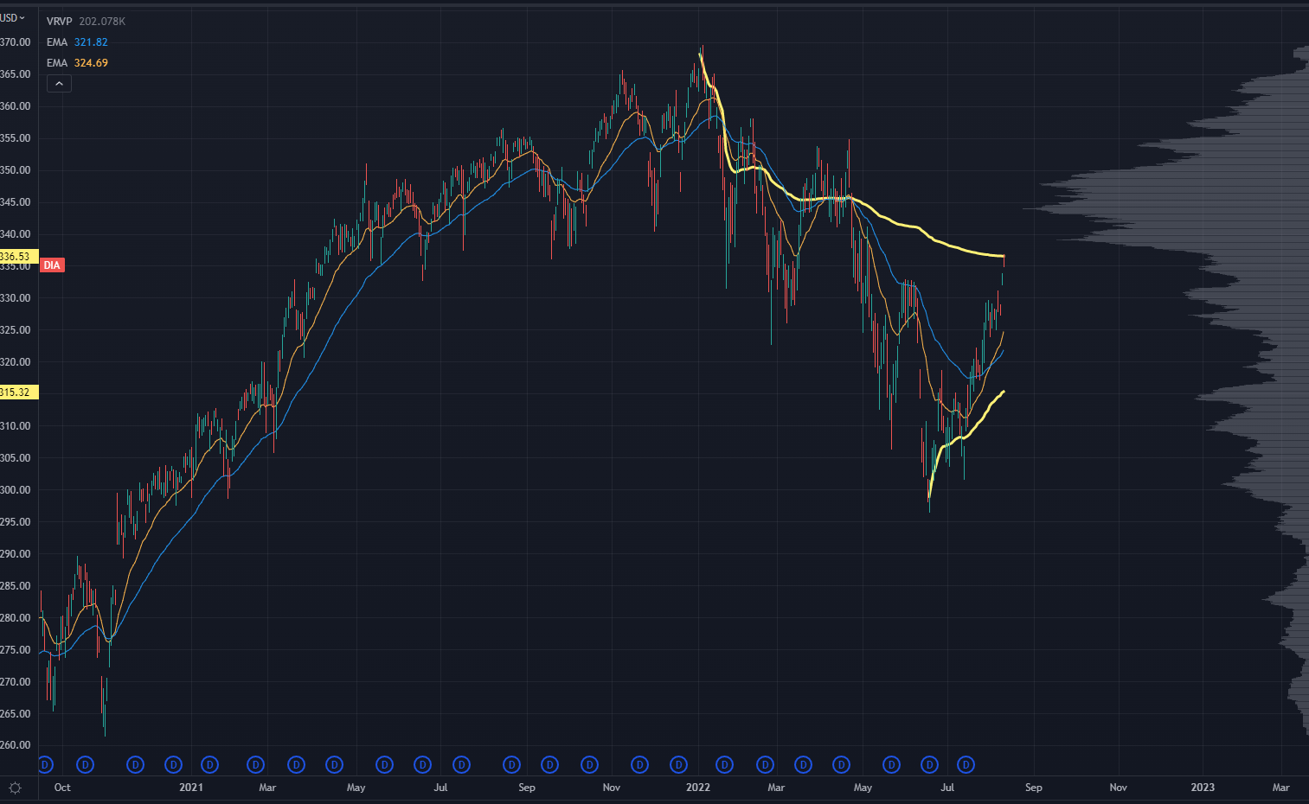Image resolution: width=1309 pixels, height=804 pixels.
Task: Click the dividend marker just before Sep 2021 label
Action: coord(511,765)
